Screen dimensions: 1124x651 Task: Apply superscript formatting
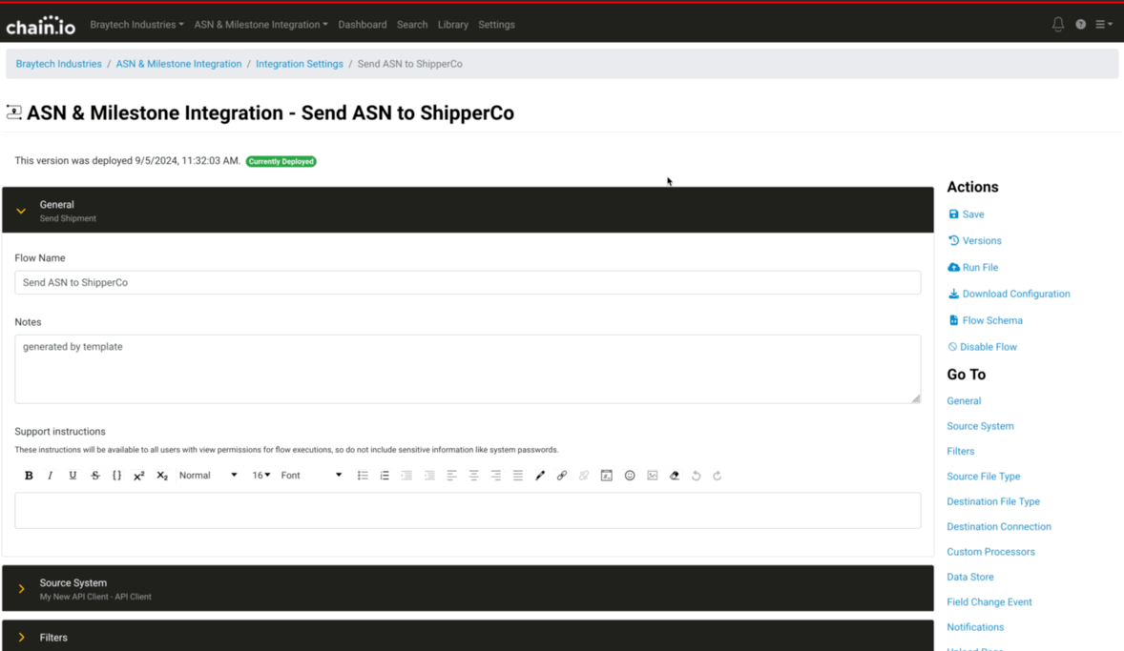[x=139, y=476]
